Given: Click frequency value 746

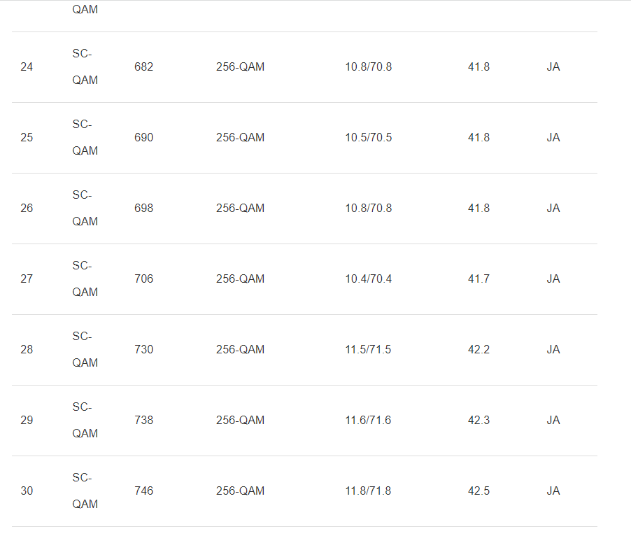Looking at the screenshot, I should (x=143, y=491).
